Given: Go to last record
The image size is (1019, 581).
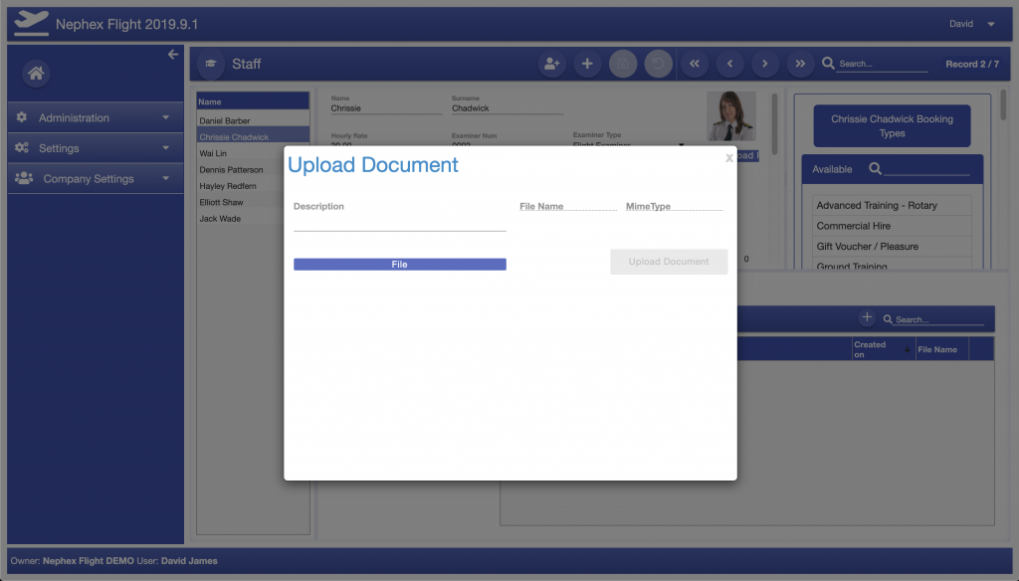Looking at the screenshot, I should (800, 64).
